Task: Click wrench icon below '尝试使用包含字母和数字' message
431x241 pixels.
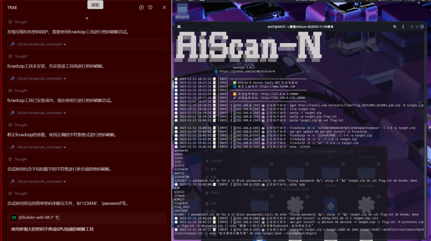Action: 13,182
